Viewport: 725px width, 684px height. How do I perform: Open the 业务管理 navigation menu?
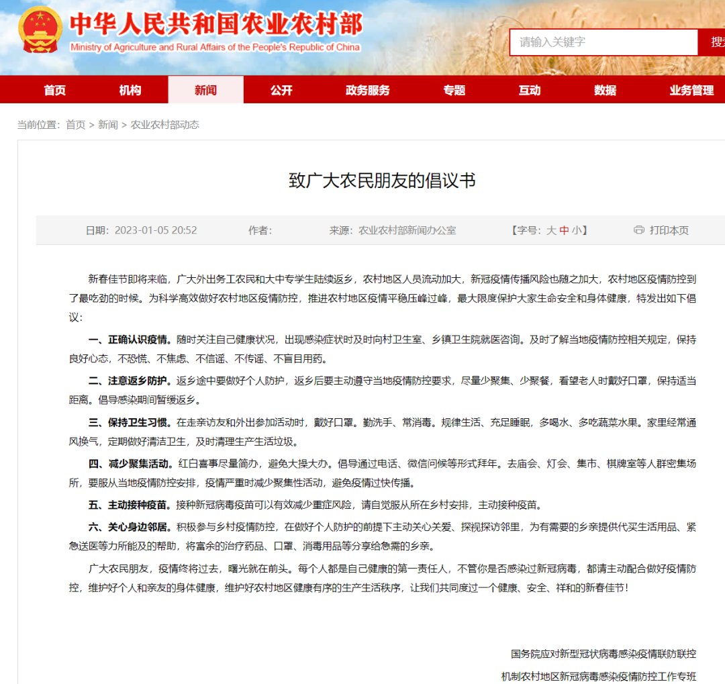click(691, 90)
